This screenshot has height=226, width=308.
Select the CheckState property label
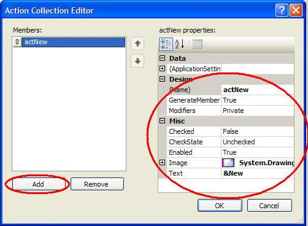(x=194, y=142)
